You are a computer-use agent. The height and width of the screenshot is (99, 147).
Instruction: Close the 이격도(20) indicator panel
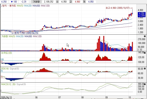tap(145, 53)
